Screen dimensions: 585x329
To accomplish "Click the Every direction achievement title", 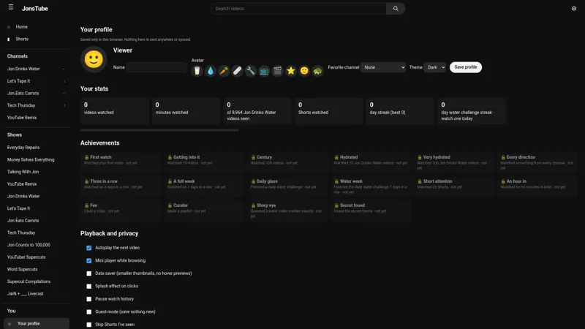I will click(x=521, y=157).
